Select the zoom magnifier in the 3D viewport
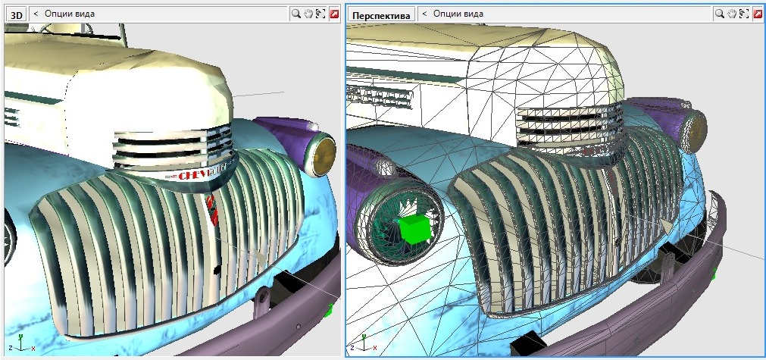Viewport: 766px width, 360px height. 296,14
